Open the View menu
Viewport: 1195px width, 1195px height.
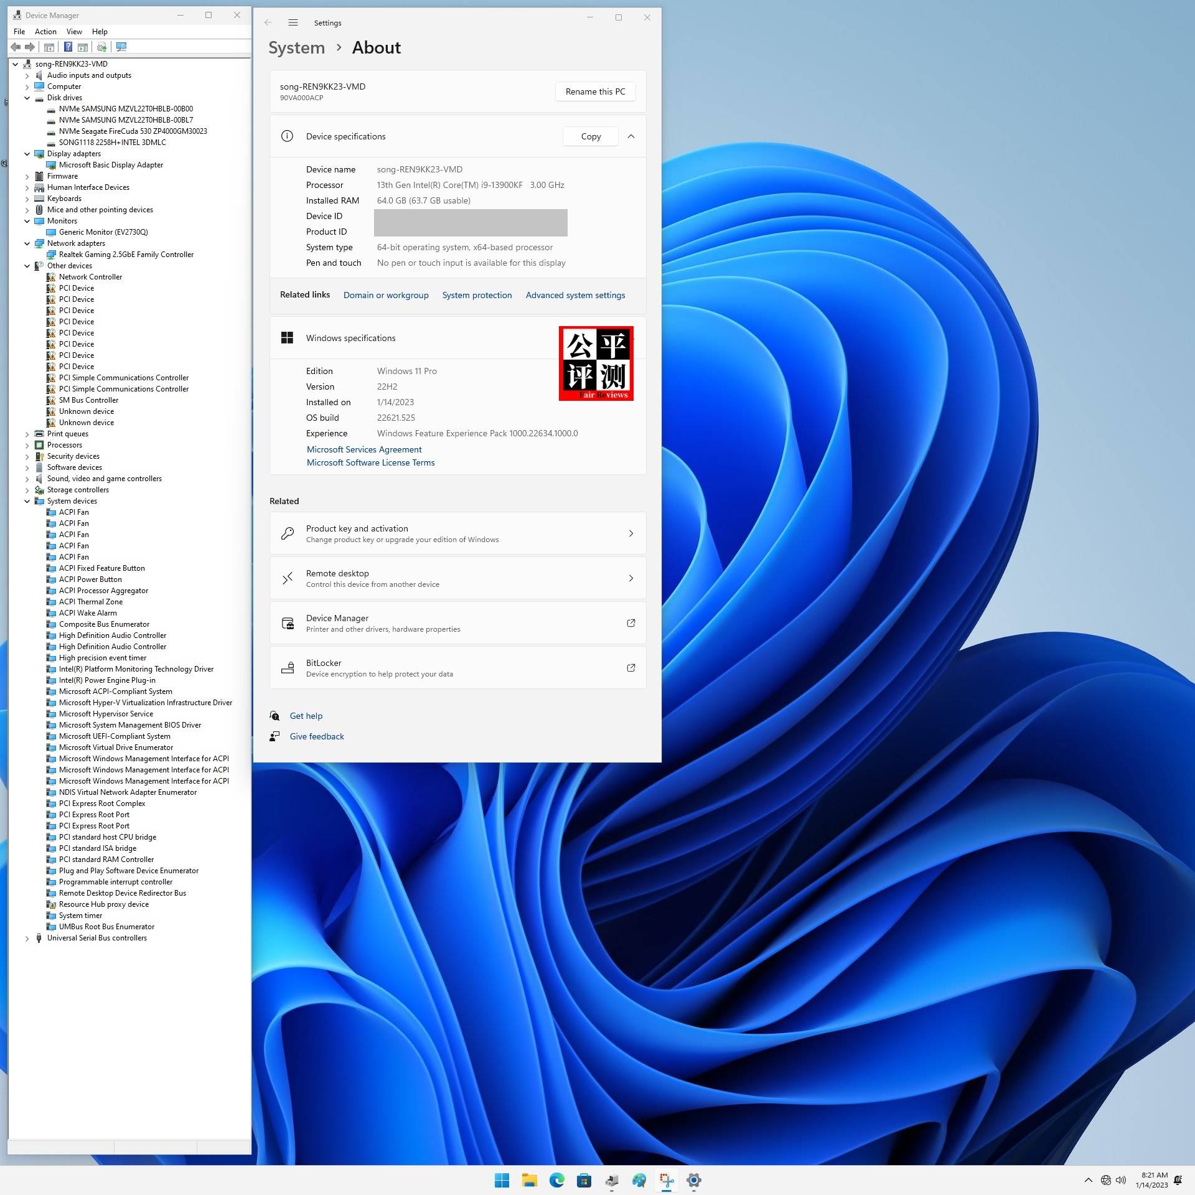click(74, 32)
